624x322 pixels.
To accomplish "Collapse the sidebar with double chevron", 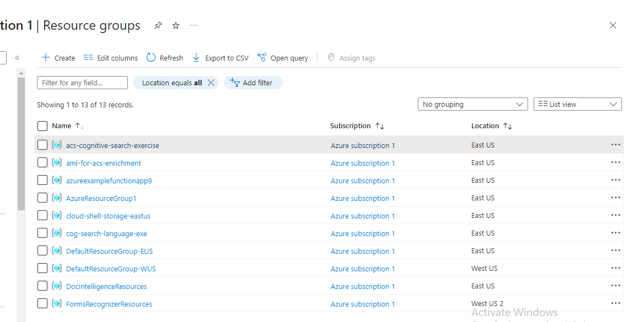I will click(17, 58).
